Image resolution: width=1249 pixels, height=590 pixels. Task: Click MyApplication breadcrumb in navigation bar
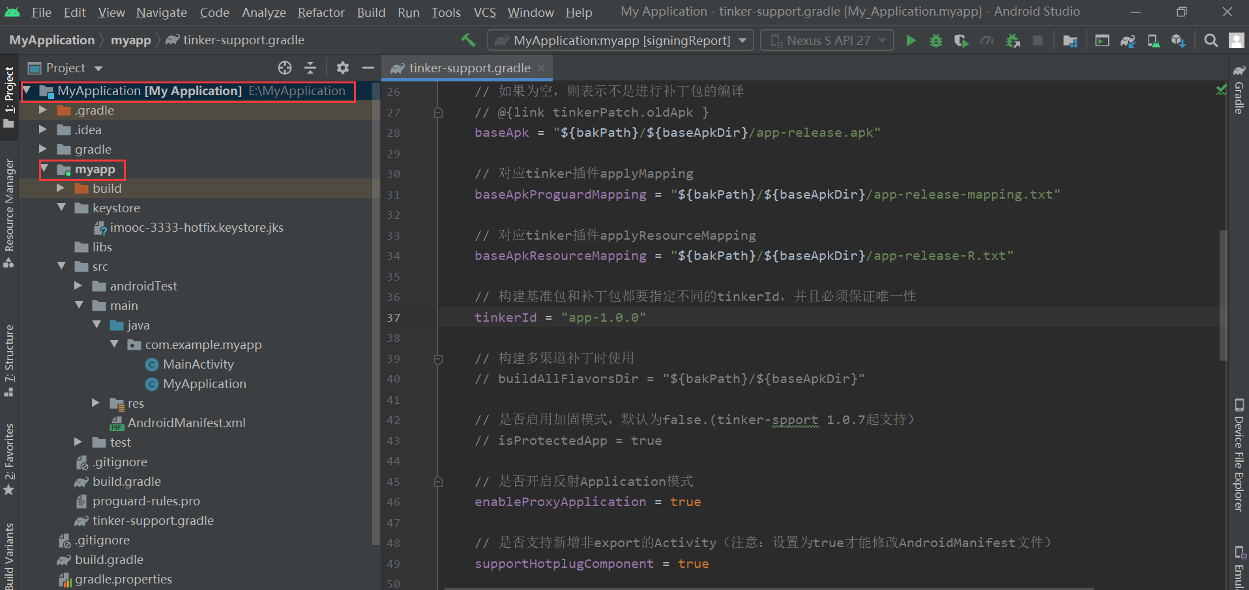tap(52, 40)
